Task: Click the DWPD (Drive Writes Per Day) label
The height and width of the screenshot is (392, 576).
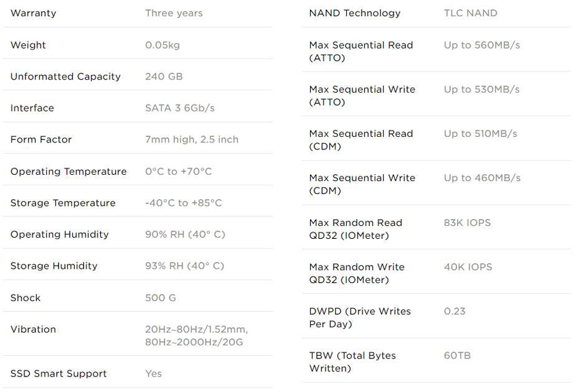Action: pyautogui.click(x=360, y=317)
